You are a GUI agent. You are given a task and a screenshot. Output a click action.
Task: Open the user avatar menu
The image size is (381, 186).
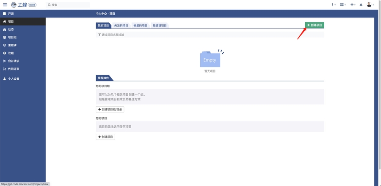click(x=370, y=5)
